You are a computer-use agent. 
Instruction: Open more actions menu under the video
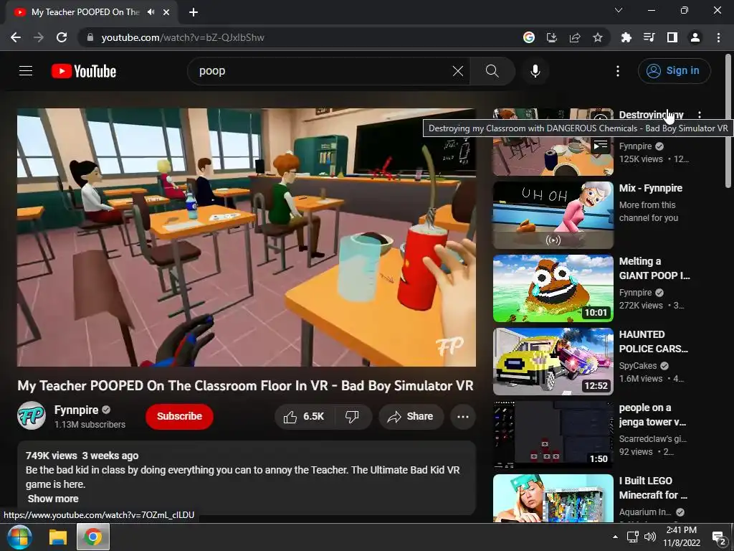(x=463, y=417)
